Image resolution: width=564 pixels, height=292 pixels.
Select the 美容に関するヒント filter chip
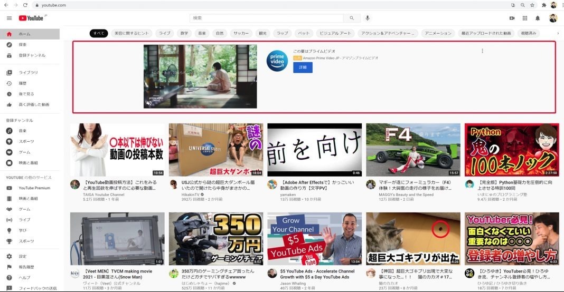coord(131,33)
